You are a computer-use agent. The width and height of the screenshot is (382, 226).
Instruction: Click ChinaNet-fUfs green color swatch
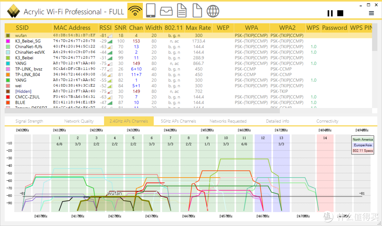pyautogui.click(x=8, y=47)
